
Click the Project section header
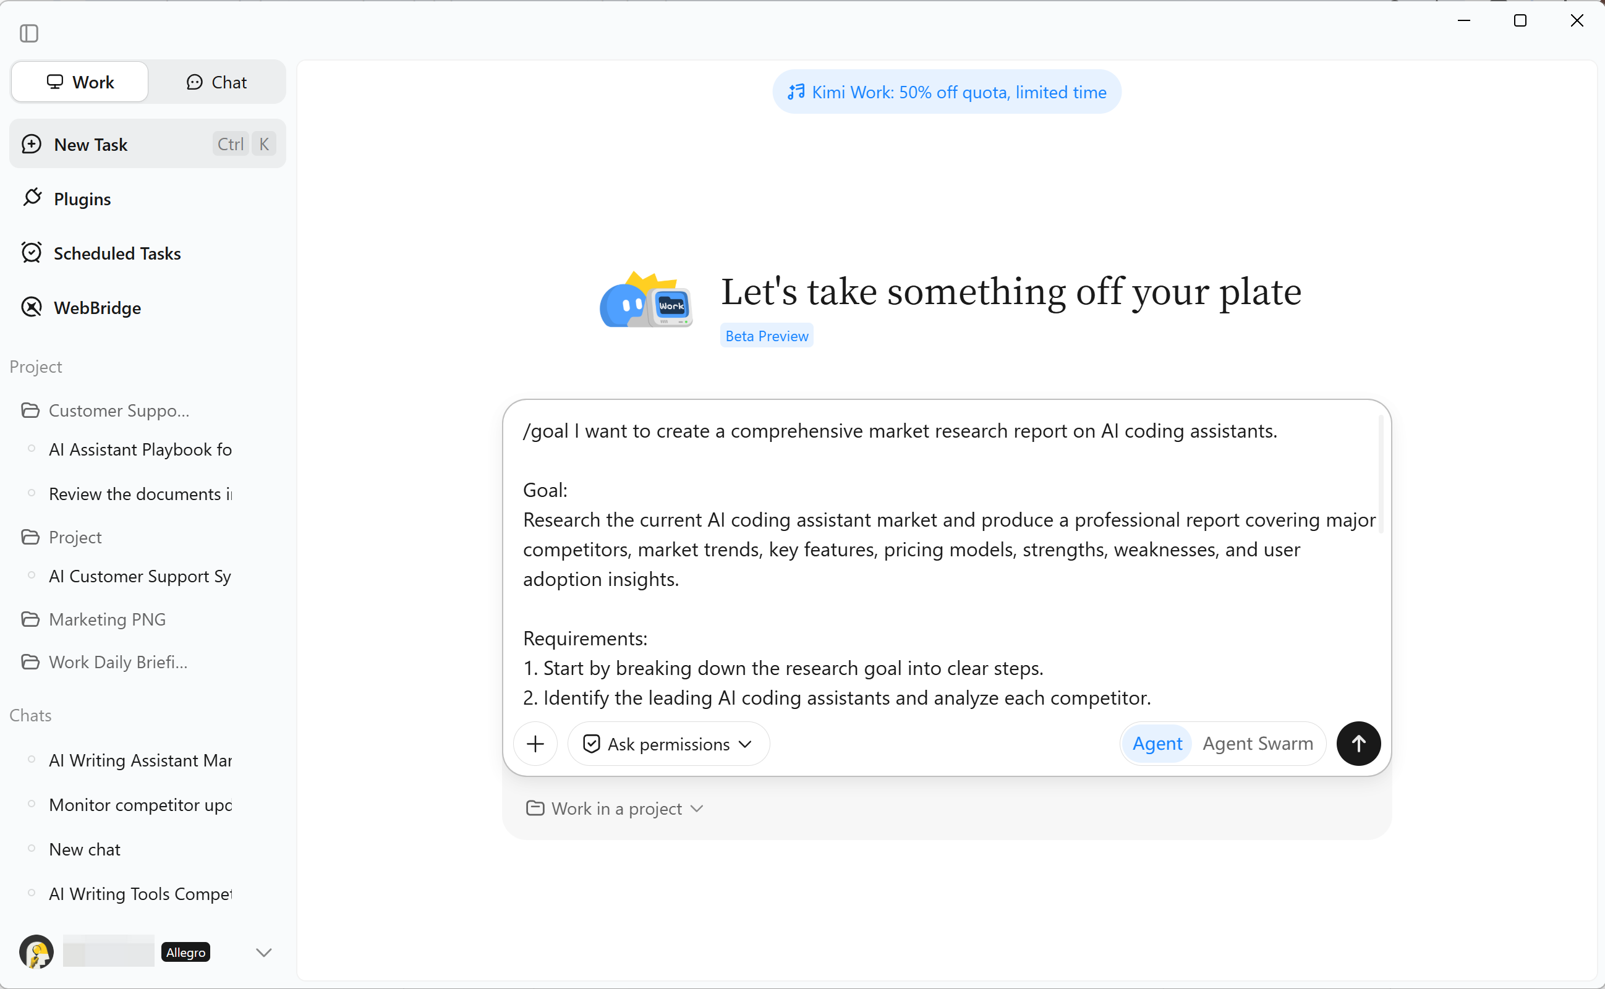(36, 367)
